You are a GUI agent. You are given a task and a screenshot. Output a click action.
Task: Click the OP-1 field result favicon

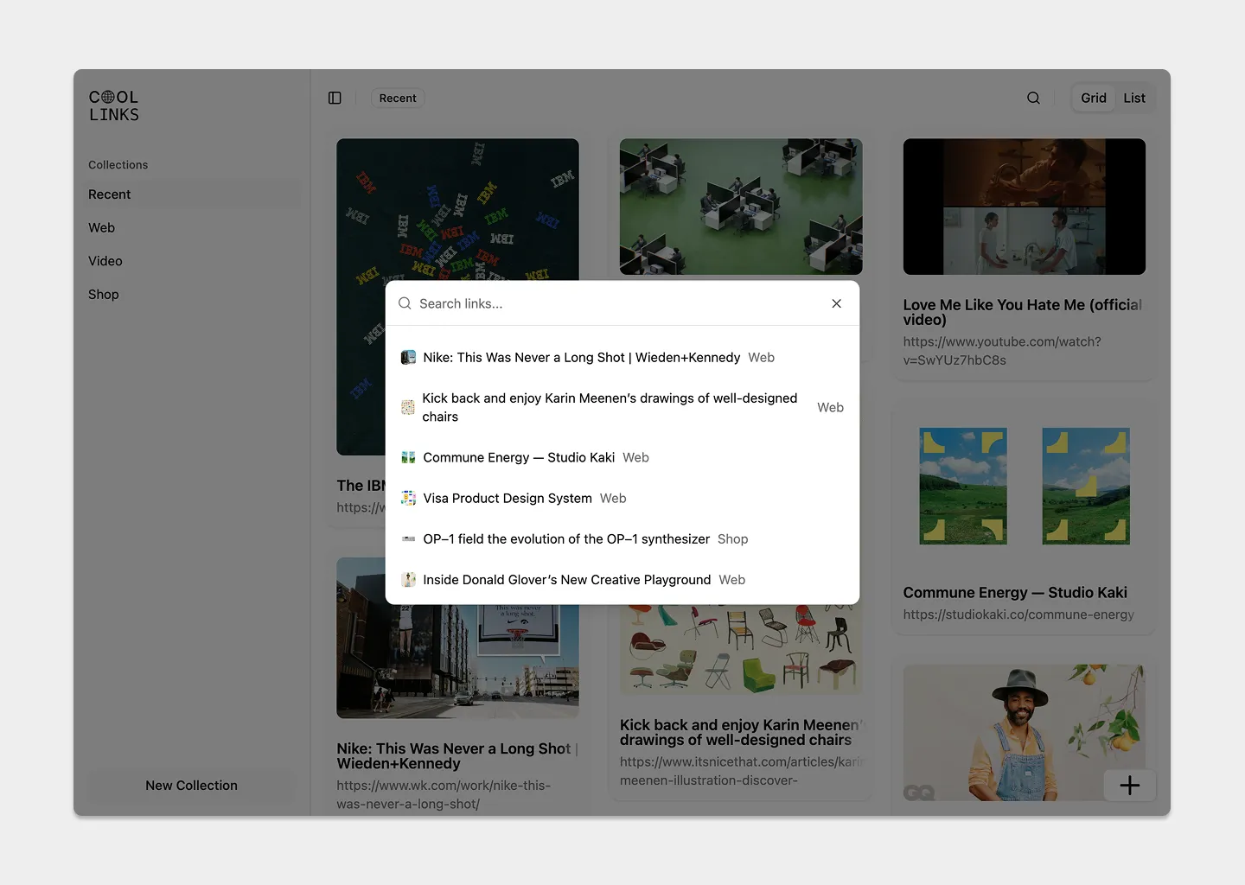pos(408,538)
